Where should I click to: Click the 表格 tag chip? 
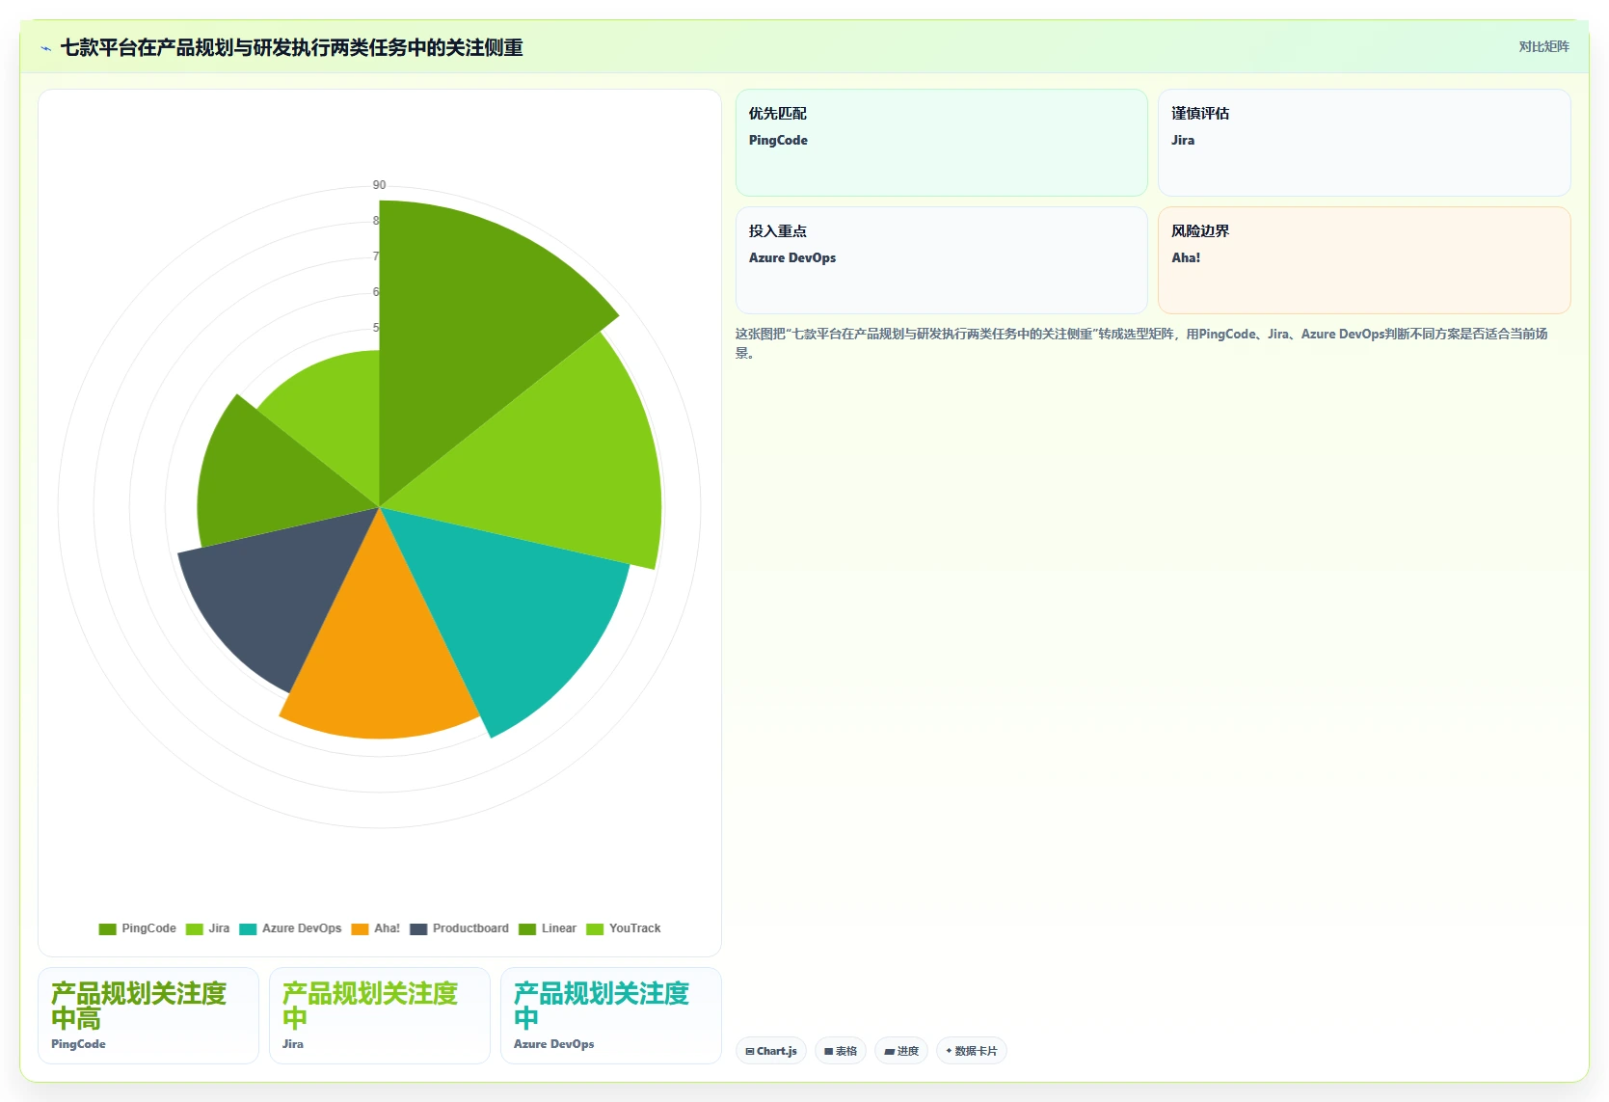coord(841,1051)
